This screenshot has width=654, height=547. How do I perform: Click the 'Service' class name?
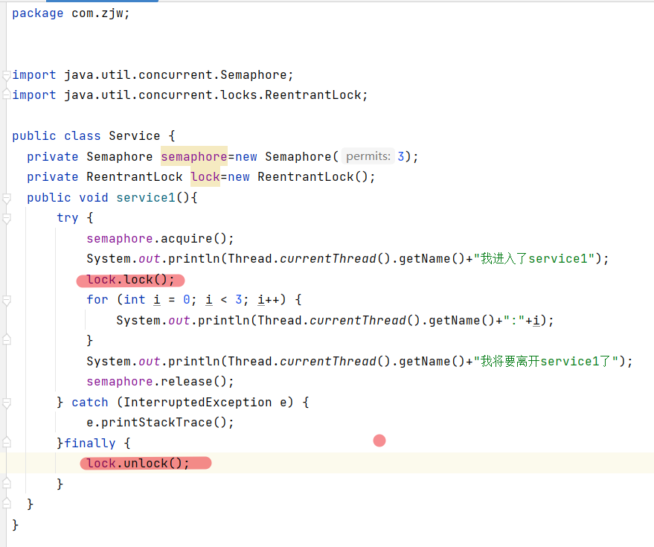tap(135, 136)
